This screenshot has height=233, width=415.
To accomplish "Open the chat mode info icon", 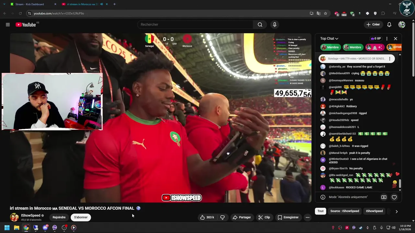I will coord(323,197).
